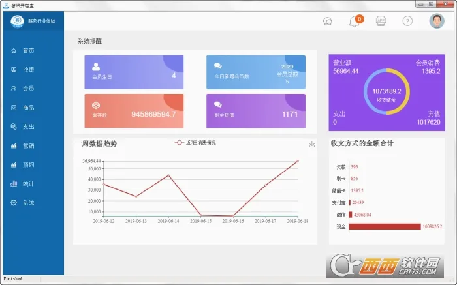Open the 支出 expense icon in sidebar
Viewport: 457px width, 285px height.
(14, 127)
